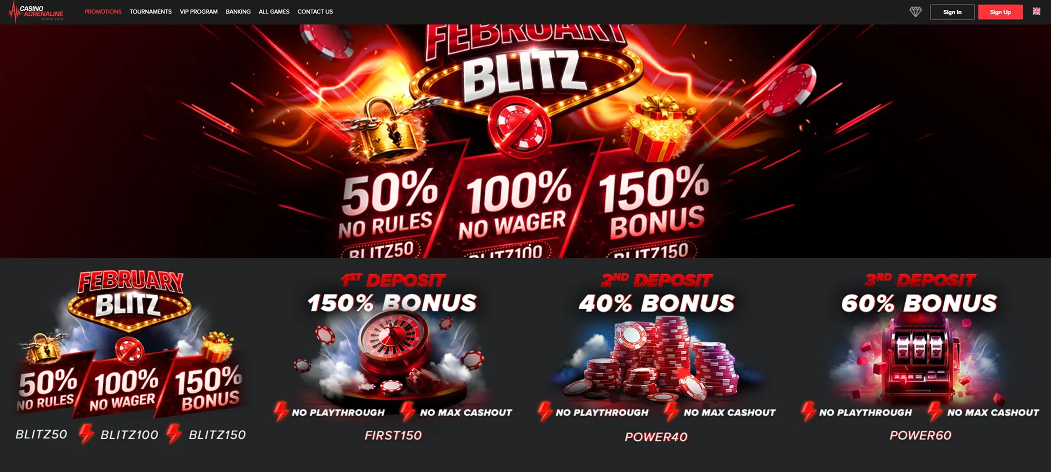Image resolution: width=1051 pixels, height=472 pixels.
Task: Click the red Sign Up button
Action: 1000,12
